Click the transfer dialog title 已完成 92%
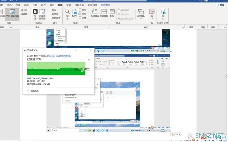The width and height of the screenshot is (228, 142). point(32,50)
